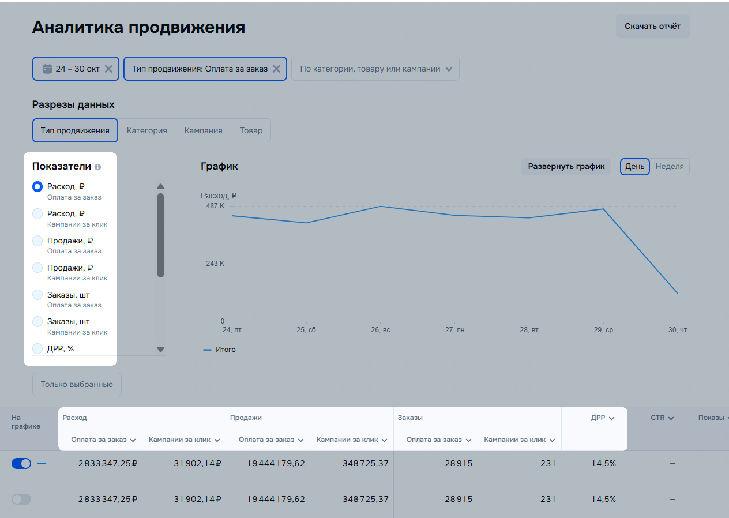Click Скачать отчёт button

(652, 26)
